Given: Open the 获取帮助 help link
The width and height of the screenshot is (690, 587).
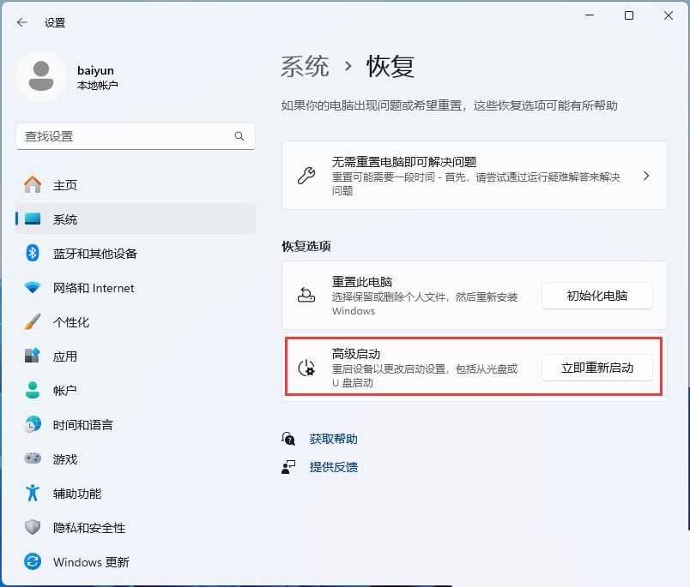Looking at the screenshot, I should (x=333, y=438).
